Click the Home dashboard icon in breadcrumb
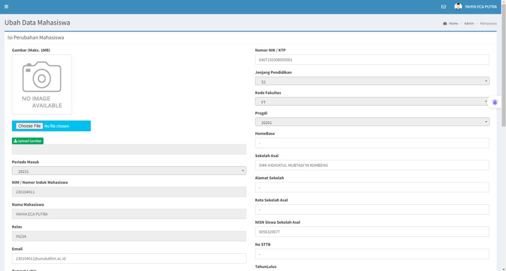The width and height of the screenshot is (506, 271). coord(445,23)
